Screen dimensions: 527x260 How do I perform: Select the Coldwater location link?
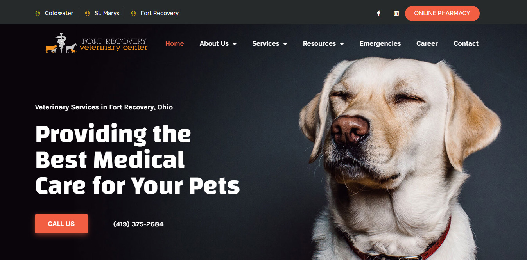[x=59, y=13]
